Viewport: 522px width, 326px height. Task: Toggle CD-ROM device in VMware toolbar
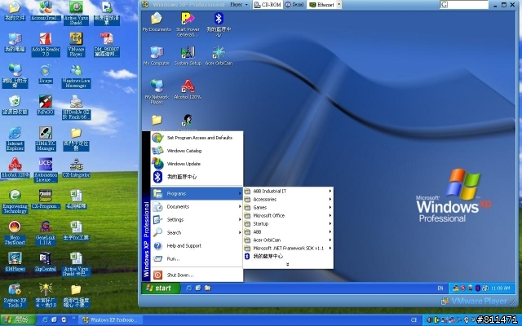tap(268, 5)
